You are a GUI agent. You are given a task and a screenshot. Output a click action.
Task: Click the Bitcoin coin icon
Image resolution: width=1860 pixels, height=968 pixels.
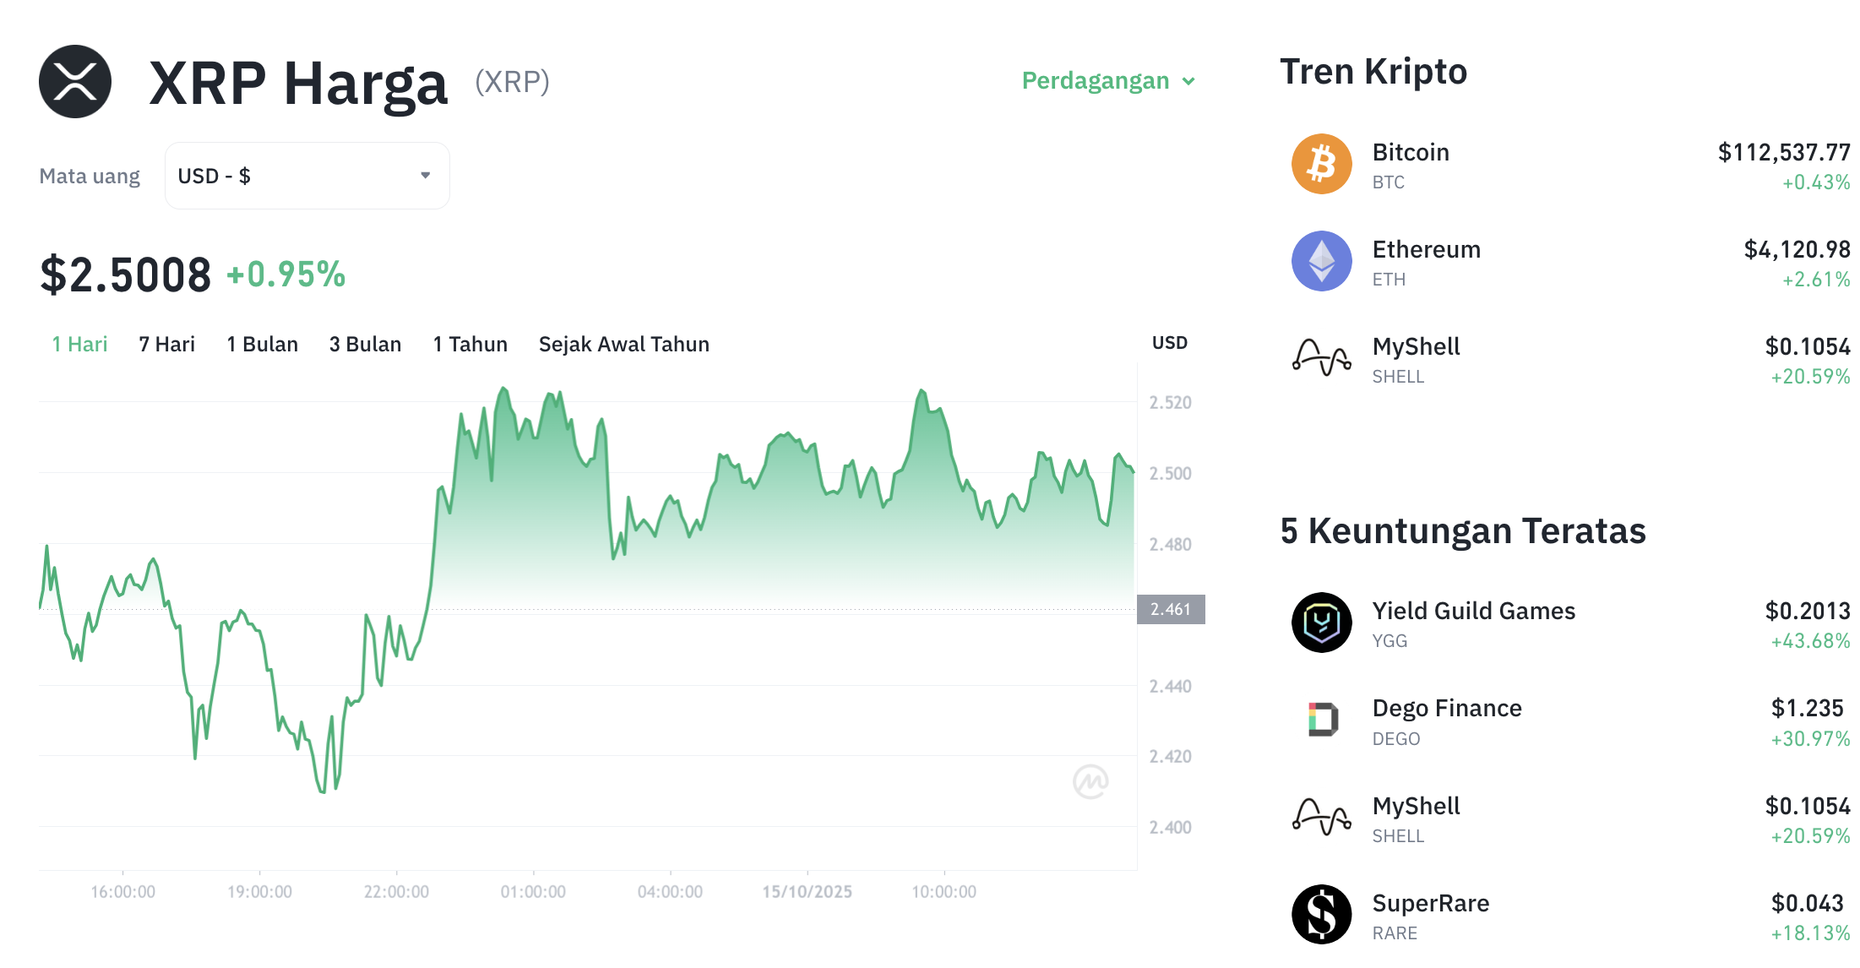click(x=1321, y=164)
